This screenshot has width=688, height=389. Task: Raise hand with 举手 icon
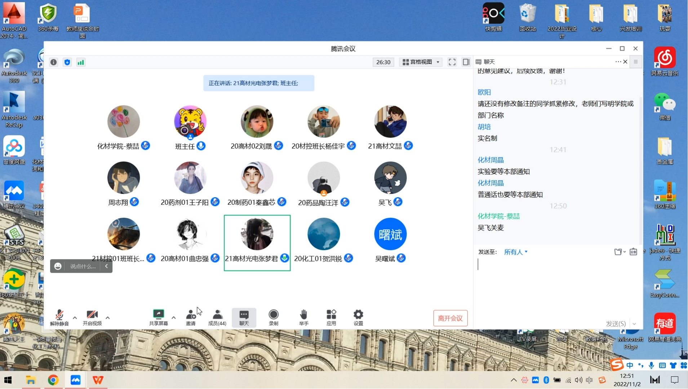pyautogui.click(x=303, y=317)
